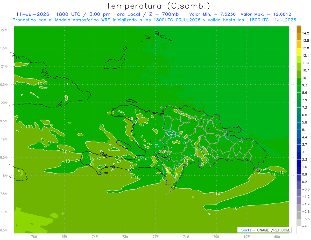Screen dimensions: 311x240
Task: Click the '7.9' color scale label
Action: coord(305,100)
